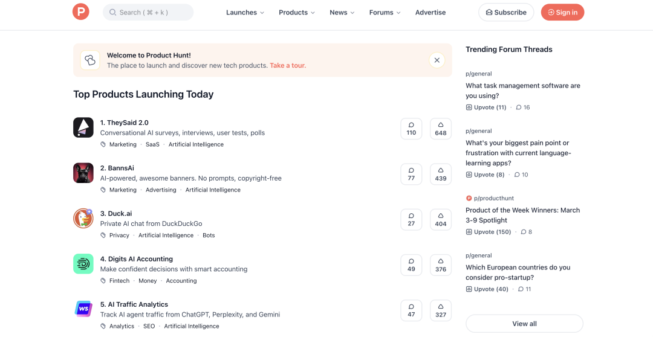The width and height of the screenshot is (653, 337).
Task: Select SaaS topic under TheySaid 2.0
Action: pyautogui.click(x=152, y=144)
